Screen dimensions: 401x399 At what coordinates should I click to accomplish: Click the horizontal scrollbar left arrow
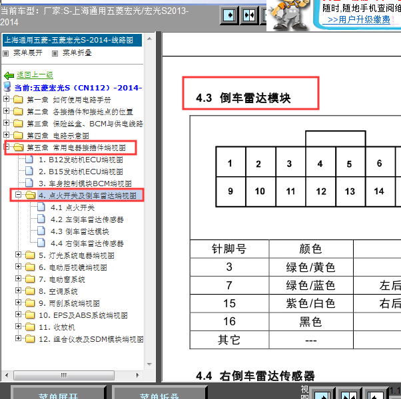tap(7, 375)
